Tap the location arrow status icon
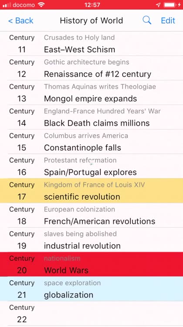Viewport: 183px width, 327px height. pyautogui.click(x=159, y=5)
